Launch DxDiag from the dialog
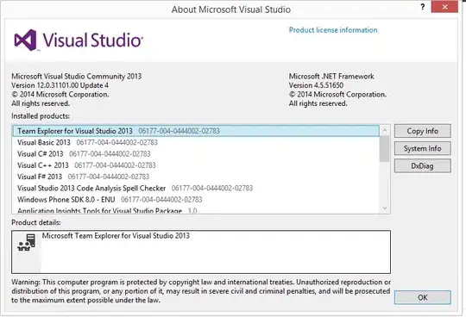The image size is (466, 317). pos(422,165)
